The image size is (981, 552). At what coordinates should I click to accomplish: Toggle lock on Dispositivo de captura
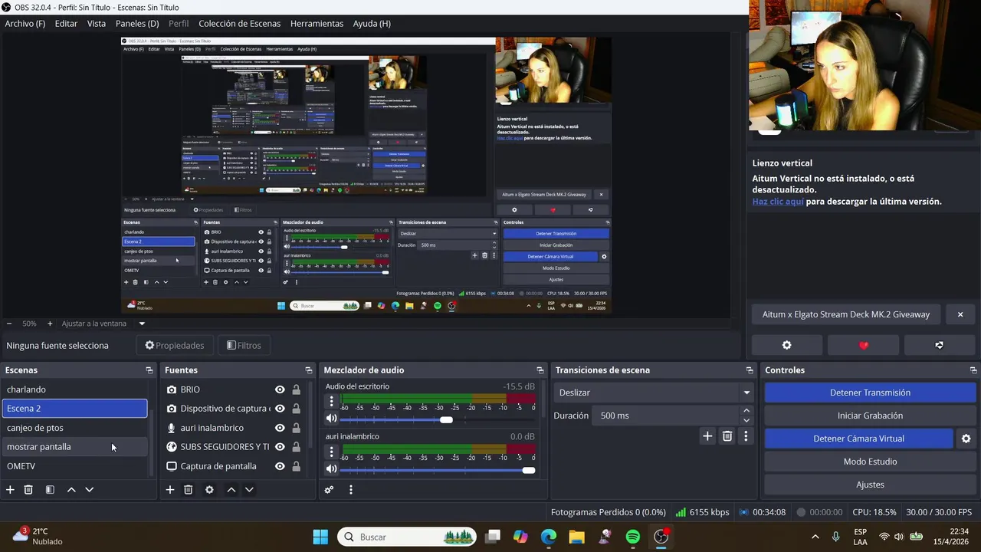[297, 409]
